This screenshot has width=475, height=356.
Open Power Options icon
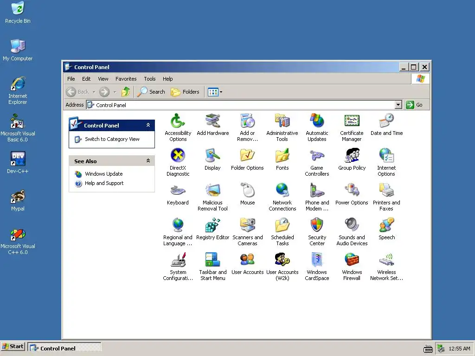pyautogui.click(x=352, y=191)
